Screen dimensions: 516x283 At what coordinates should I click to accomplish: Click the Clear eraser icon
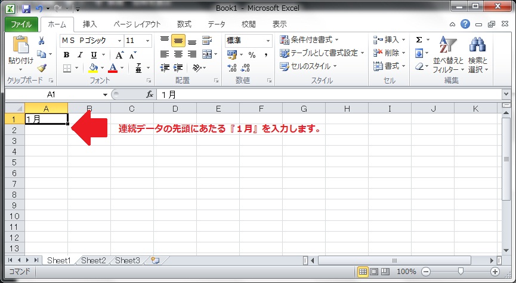pyautogui.click(x=419, y=66)
